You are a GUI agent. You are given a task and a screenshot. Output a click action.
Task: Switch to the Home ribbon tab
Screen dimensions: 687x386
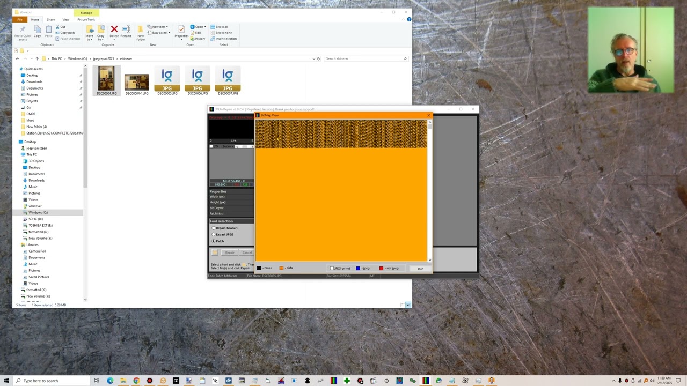35,19
